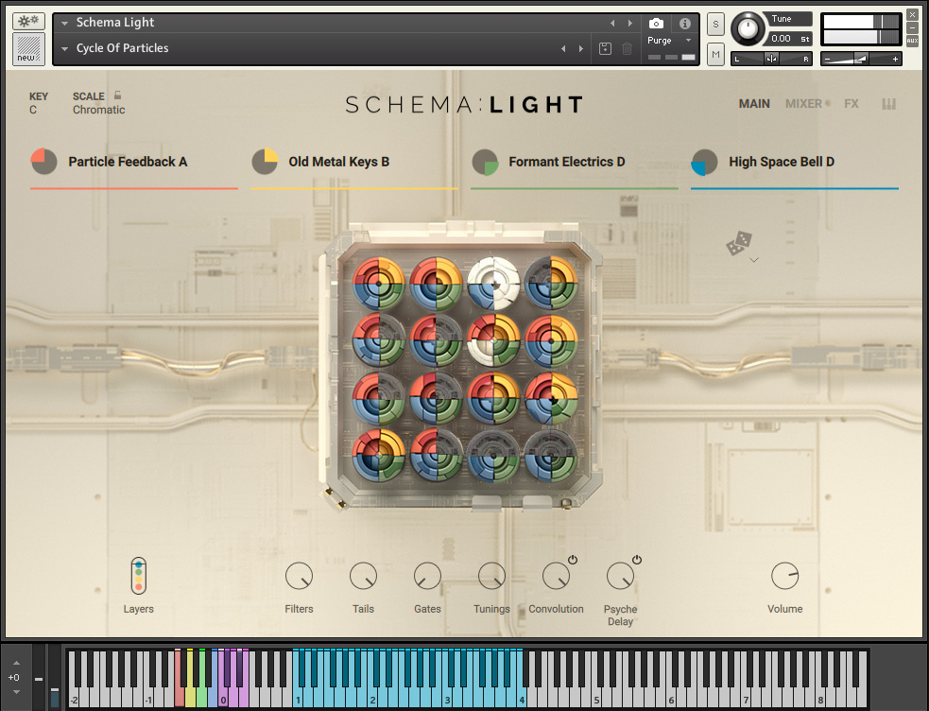Image resolution: width=929 pixels, height=711 pixels.
Task: Select the first cell in the bottom grid row
Action: [x=379, y=455]
